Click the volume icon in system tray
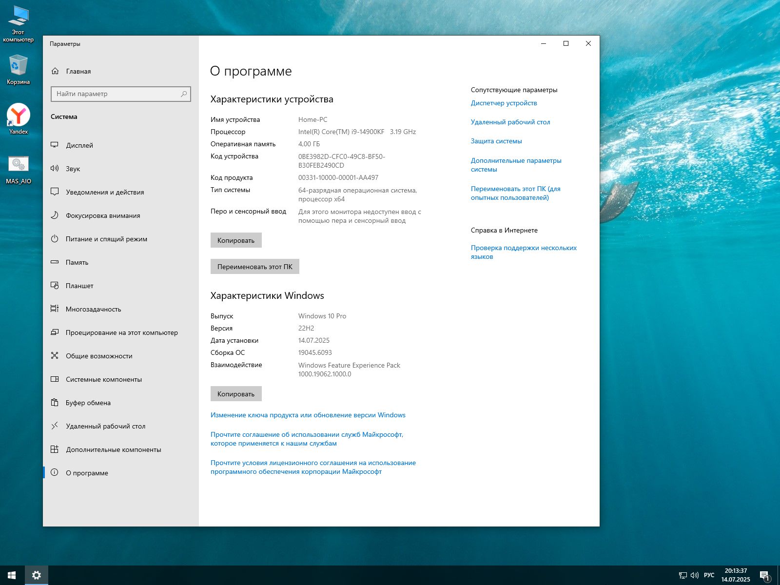 695,576
